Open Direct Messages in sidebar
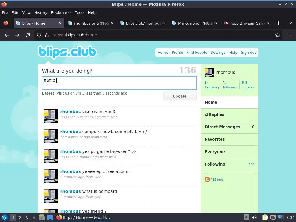The width and height of the screenshot is (296, 222). (230, 127)
